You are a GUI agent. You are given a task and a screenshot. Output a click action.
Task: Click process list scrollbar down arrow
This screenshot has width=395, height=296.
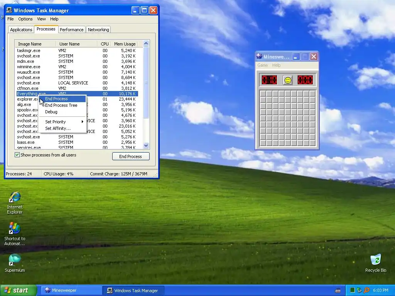[146, 145]
